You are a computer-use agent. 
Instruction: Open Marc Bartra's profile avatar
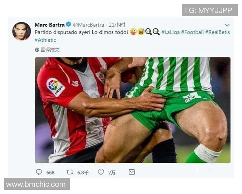(x=22, y=31)
